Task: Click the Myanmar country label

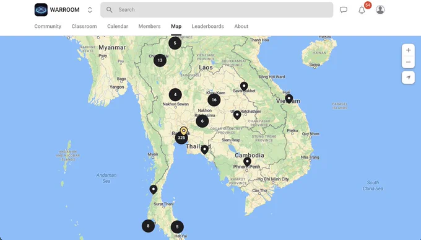Action: pyautogui.click(x=112, y=48)
